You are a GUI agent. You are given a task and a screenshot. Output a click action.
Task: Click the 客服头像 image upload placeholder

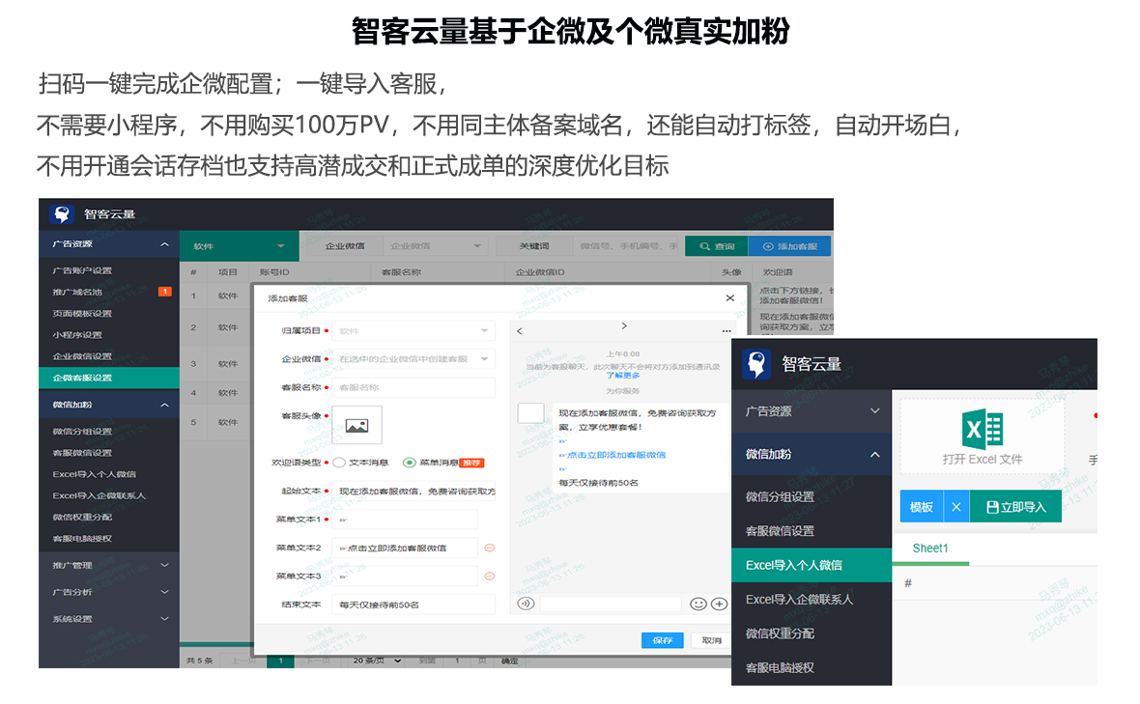click(x=356, y=425)
